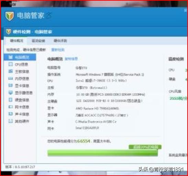Image resolution: width=188 pixels, height=176 pixels.
Task: Open 显卡信息 via its graphics card icon
Action: (11, 85)
